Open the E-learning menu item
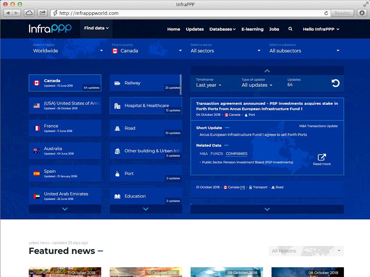 252,29
